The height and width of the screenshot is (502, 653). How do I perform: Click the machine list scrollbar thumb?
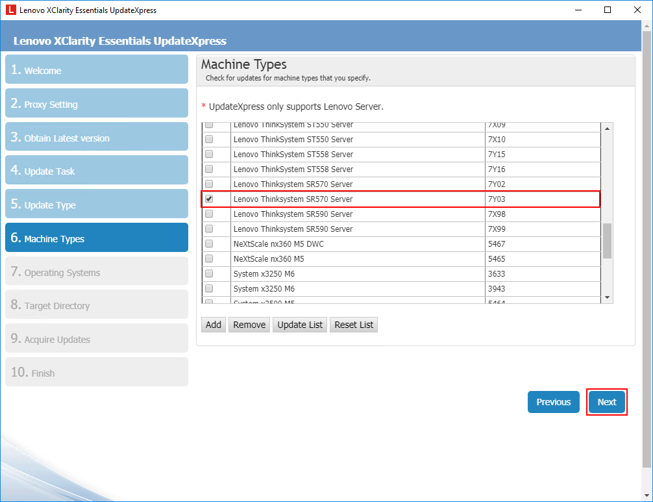pos(607,241)
